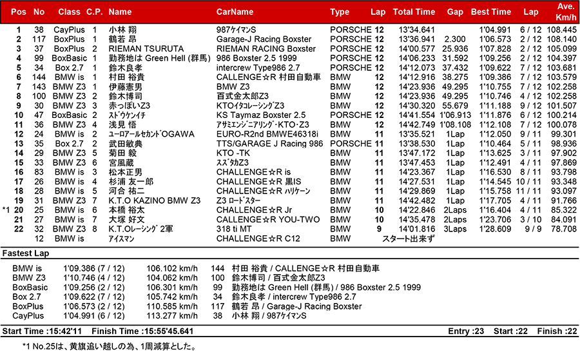
Task: Select fastest lap speed 106.102 km/h
Action: point(172,269)
